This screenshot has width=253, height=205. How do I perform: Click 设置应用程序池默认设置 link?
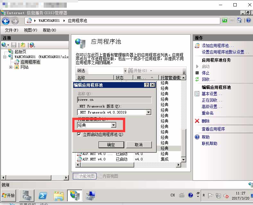point(225,52)
